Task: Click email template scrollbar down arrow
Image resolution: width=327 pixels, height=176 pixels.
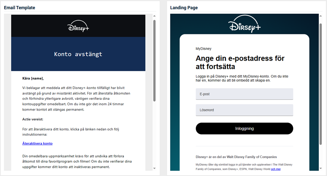Action: point(154,168)
